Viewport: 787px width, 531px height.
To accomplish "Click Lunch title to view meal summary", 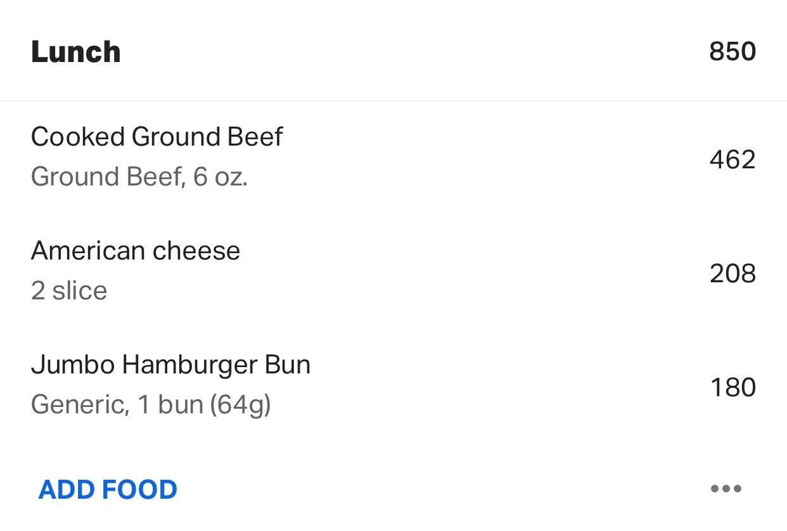I will [75, 52].
